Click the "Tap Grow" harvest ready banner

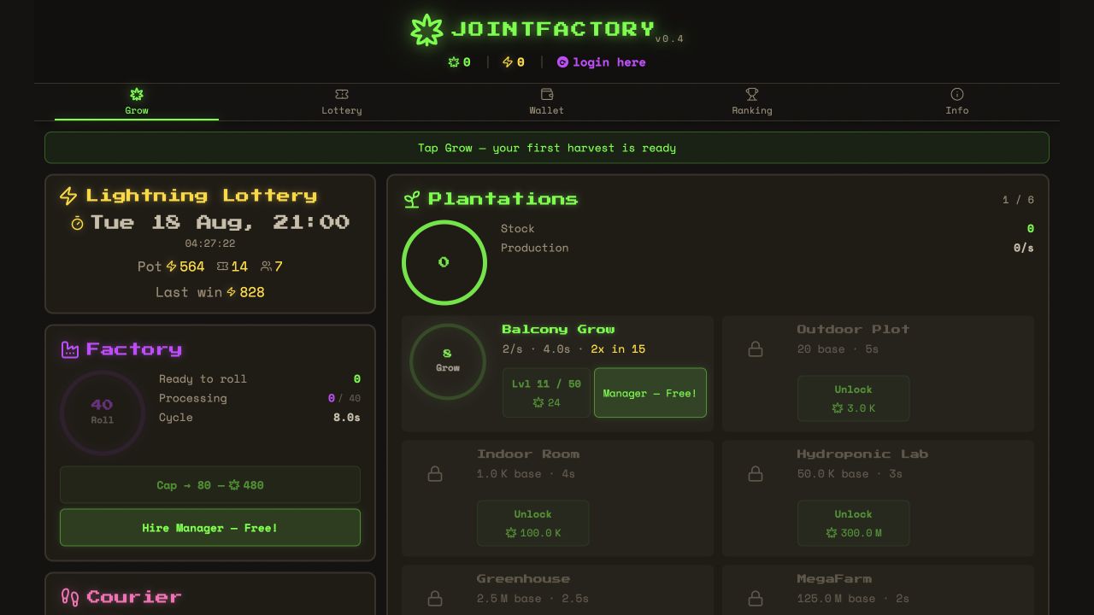[547, 148]
